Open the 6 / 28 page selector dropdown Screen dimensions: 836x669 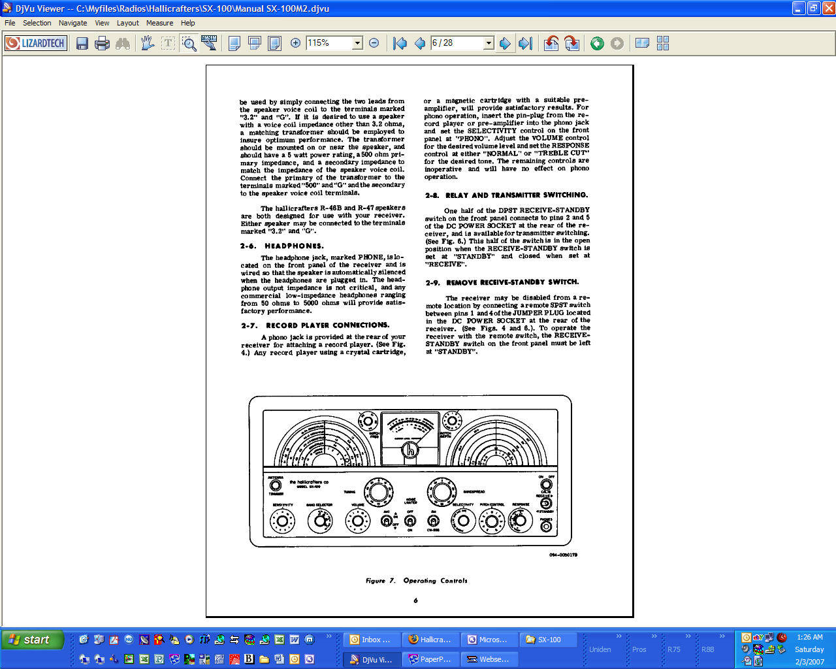tap(489, 43)
